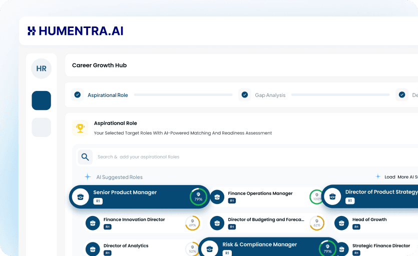Go to the Gap Analysis step
This screenshot has height=256, width=418.
270,95
